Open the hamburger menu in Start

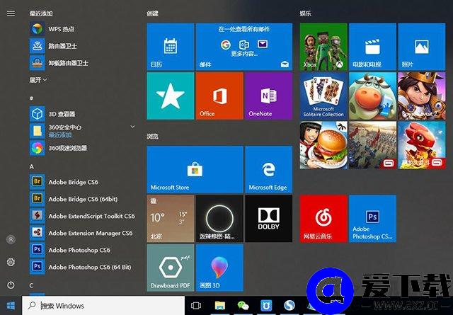coord(11,13)
